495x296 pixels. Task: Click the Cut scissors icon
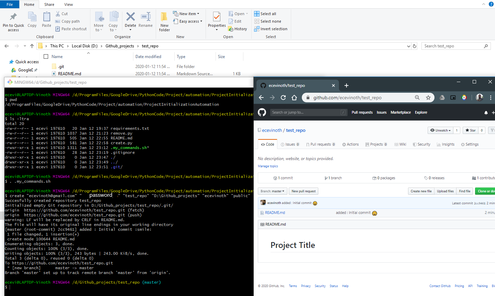pos(58,14)
